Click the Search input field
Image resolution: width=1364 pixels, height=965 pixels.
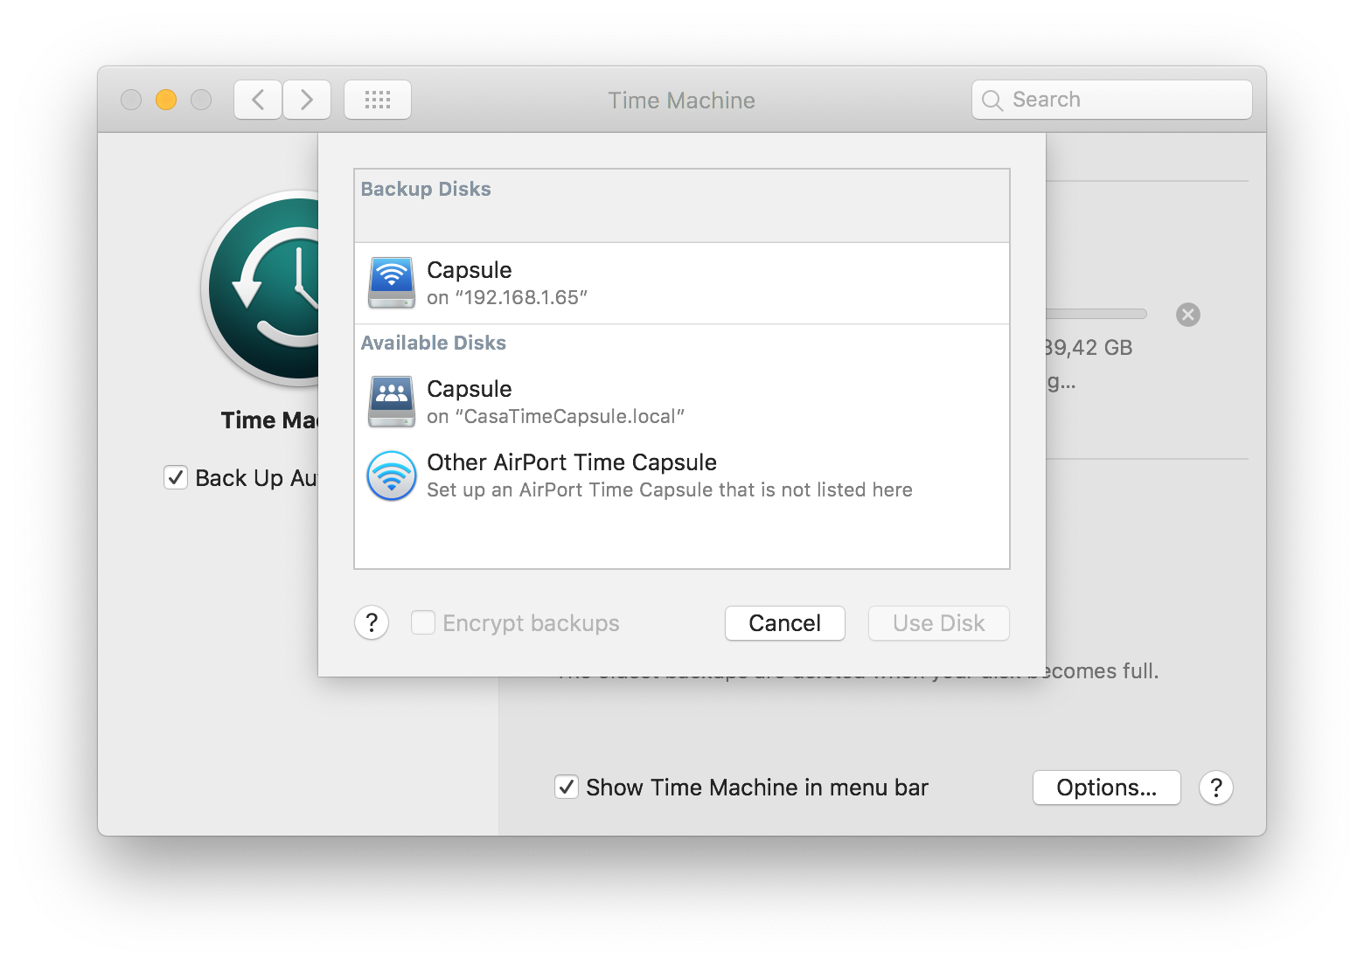pos(1112,100)
